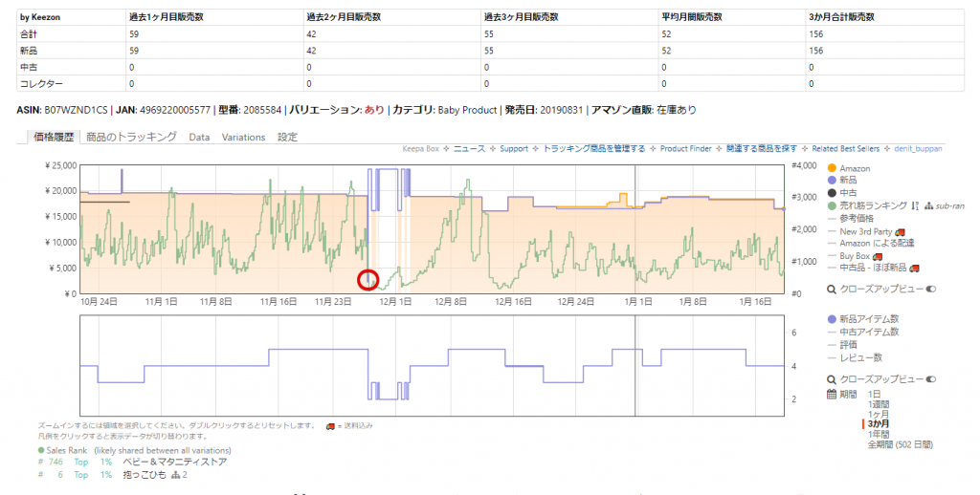
Task: Click the calendar icon next to 期間
Action: 832,394
